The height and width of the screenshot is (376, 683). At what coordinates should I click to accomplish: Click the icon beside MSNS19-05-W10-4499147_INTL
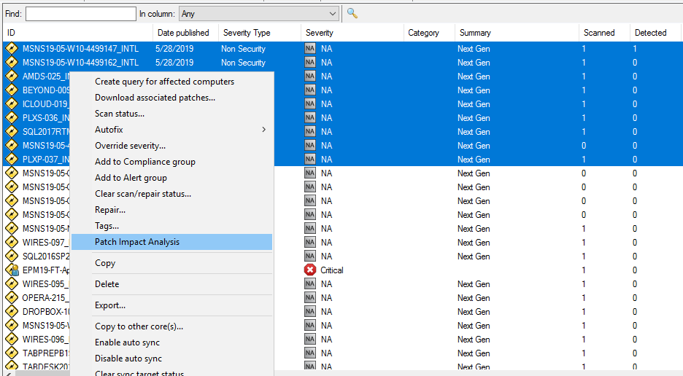pyautogui.click(x=12, y=49)
